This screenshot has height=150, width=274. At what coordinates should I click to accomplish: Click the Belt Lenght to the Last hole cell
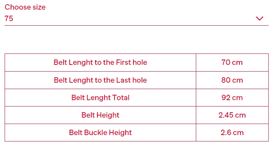pos(100,80)
